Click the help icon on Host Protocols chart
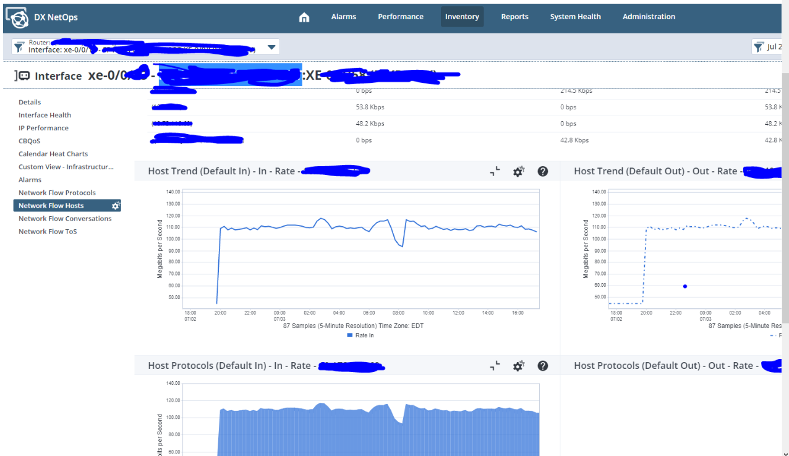The image size is (789, 456). [542, 366]
